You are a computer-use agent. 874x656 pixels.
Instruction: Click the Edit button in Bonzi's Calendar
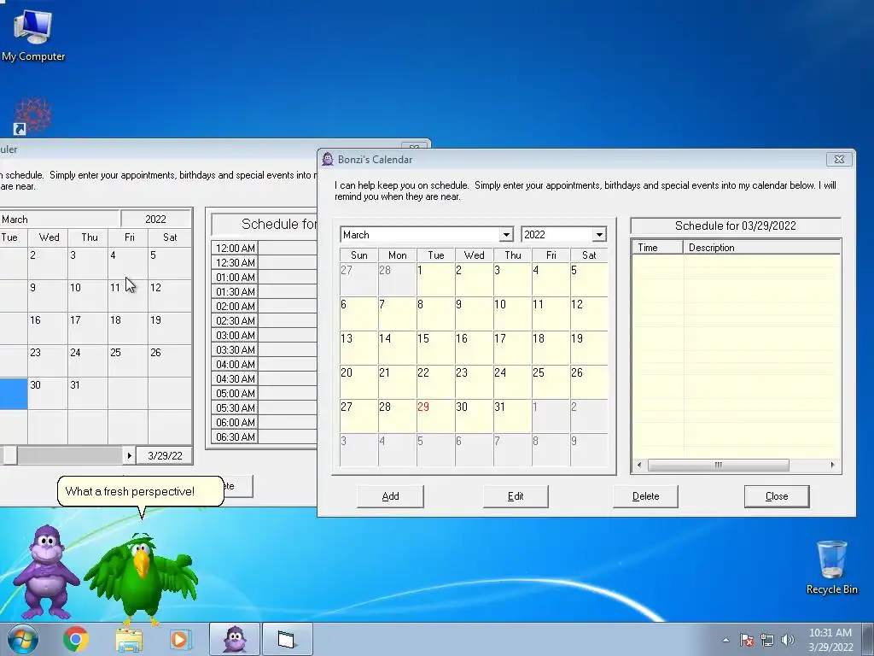click(x=516, y=496)
